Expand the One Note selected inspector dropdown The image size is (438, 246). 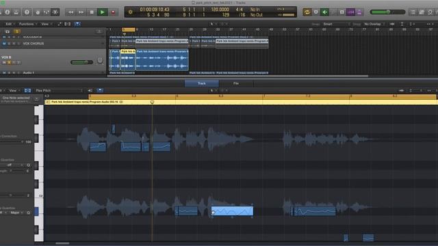click(x=36, y=99)
